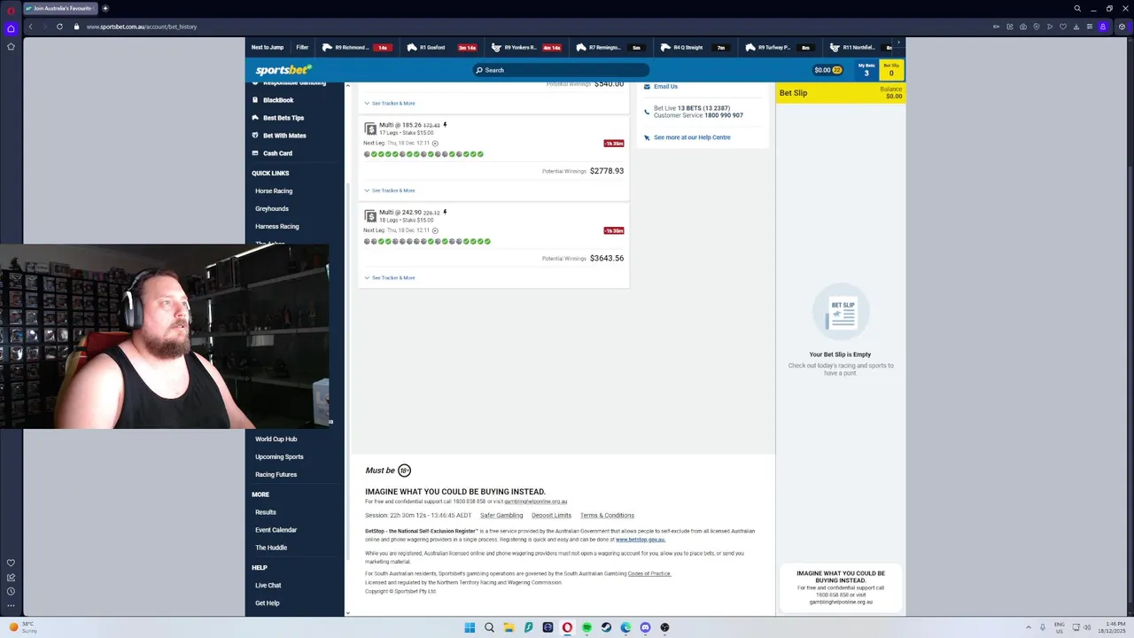Viewport: 1134px width, 638px height.
Task: Click the play icon beside 18 Legs next leg
Action: [435, 230]
